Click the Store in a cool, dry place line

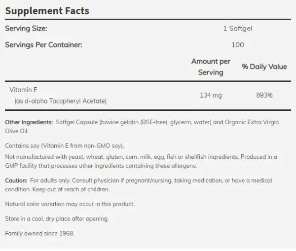[57, 219]
